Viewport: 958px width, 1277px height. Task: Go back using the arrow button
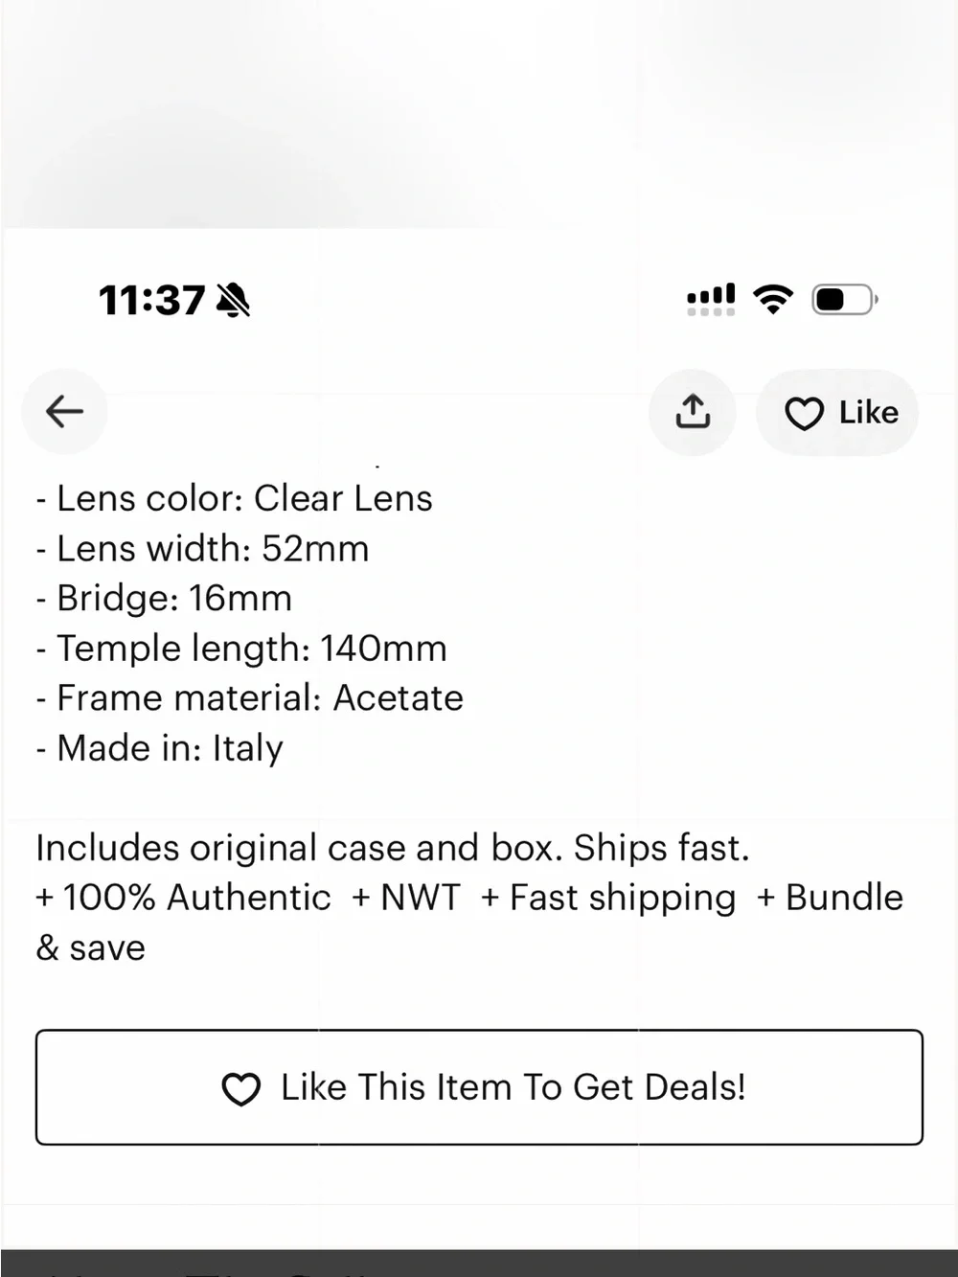tap(64, 412)
